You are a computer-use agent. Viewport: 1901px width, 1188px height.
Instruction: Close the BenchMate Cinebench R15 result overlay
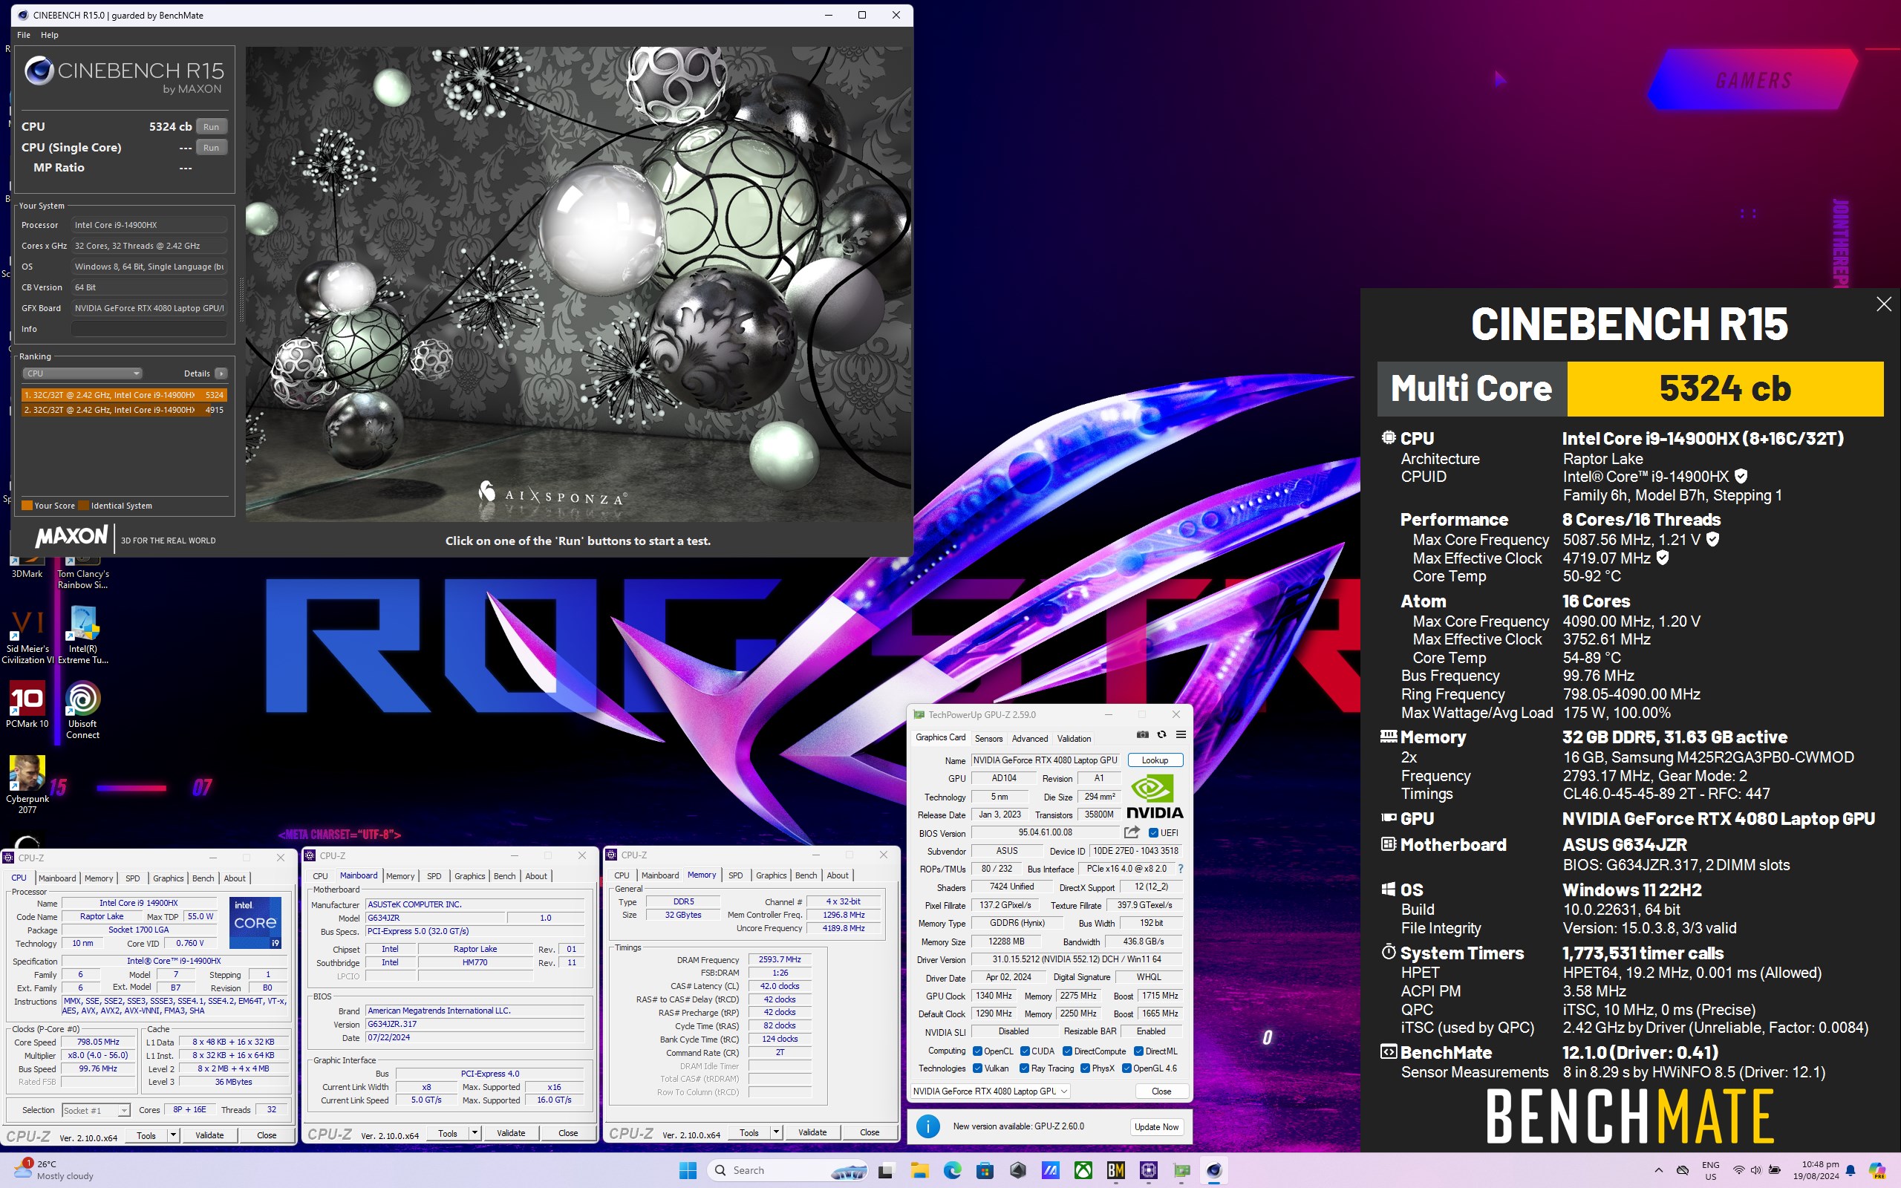[x=1883, y=304]
